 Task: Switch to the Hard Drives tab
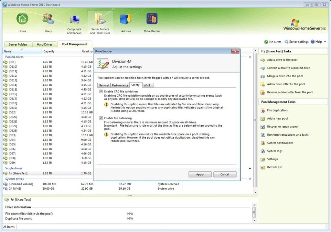coord(45,44)
